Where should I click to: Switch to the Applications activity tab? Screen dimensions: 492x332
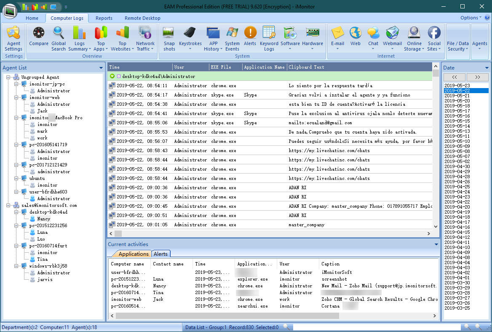(x=134, y=254)
